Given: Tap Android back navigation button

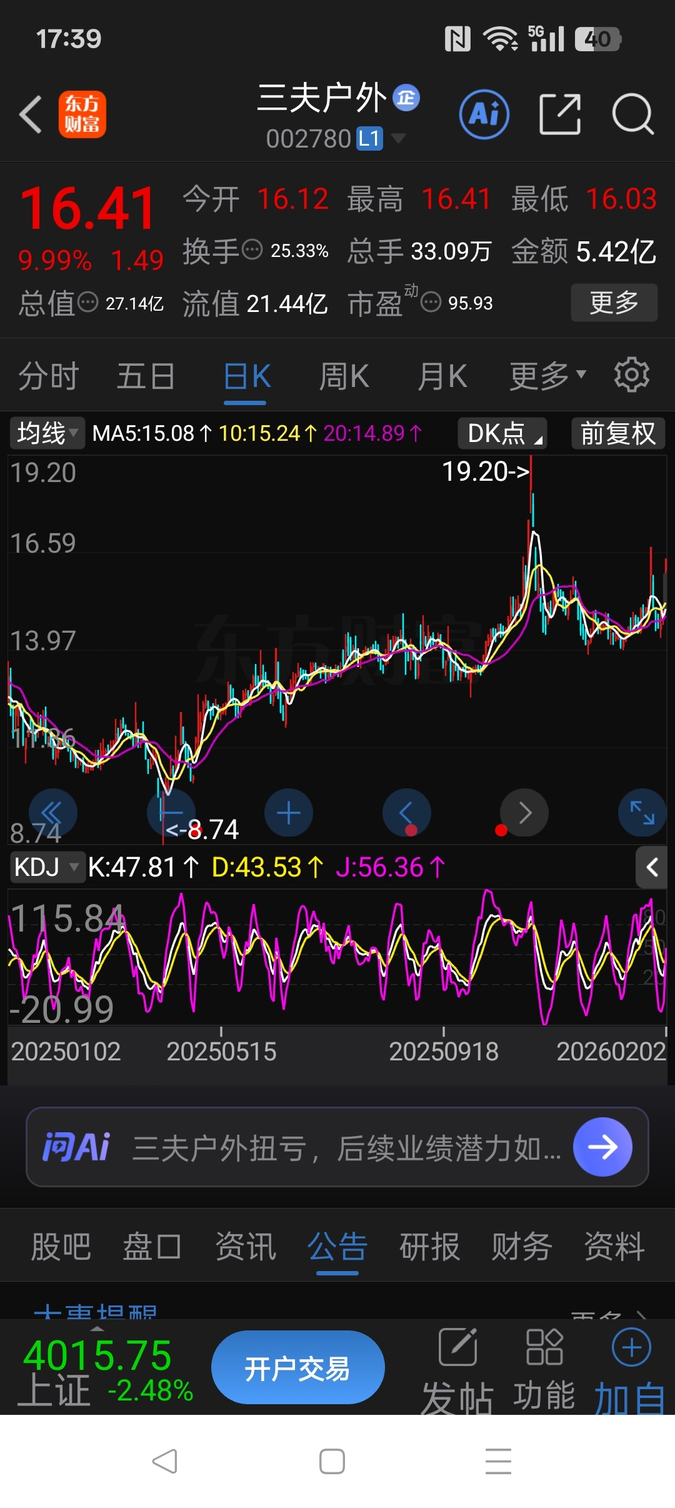Looking at the screenshot, I should coord(165,1461).
